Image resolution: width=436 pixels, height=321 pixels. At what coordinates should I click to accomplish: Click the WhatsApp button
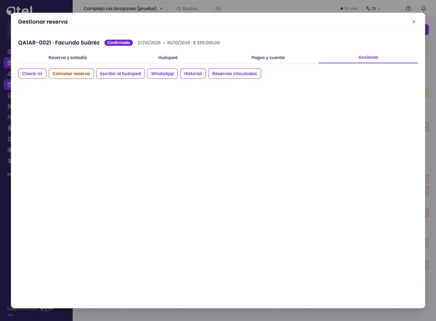pos(163,74)
